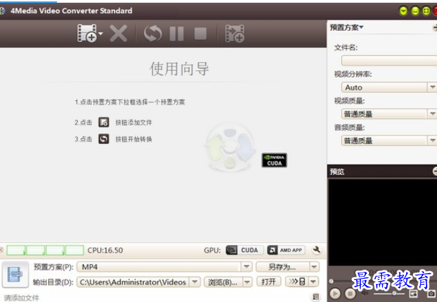The image size is (437, 302).
Task: Click the small add-file icon in guide step 2
Action: point(104,122)
